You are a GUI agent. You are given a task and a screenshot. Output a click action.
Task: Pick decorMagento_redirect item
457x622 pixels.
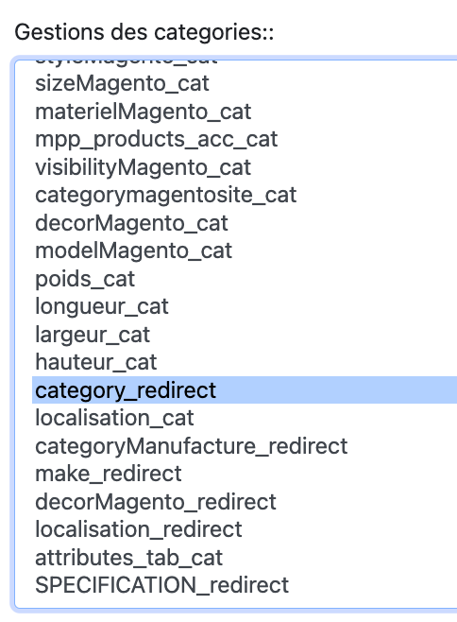coord(245,502)
